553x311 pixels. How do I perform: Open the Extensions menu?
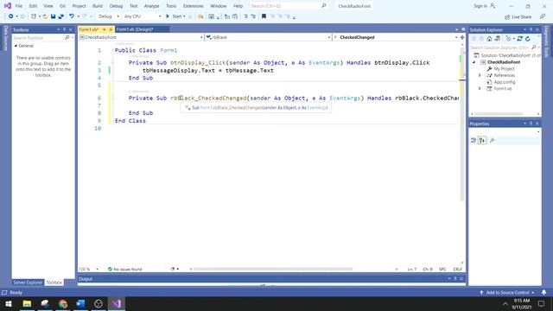(x=194, y=6)
